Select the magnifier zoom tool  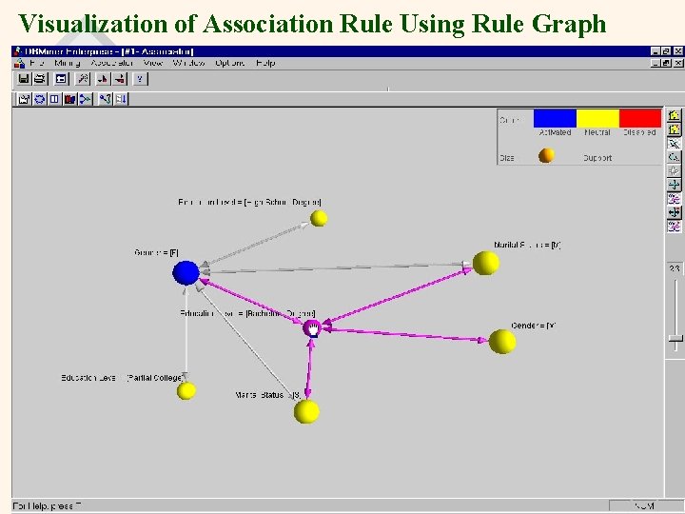tap(675, 157)
